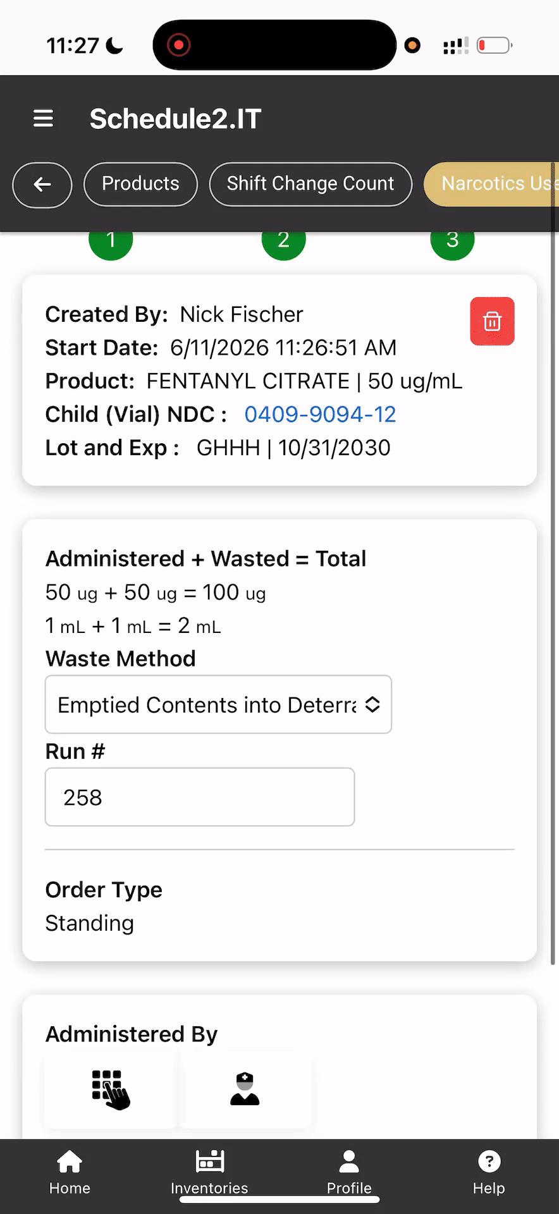Open the hamburger menu icon
This screenshot has height=1214, width=559.
click(x=43, y=118)
